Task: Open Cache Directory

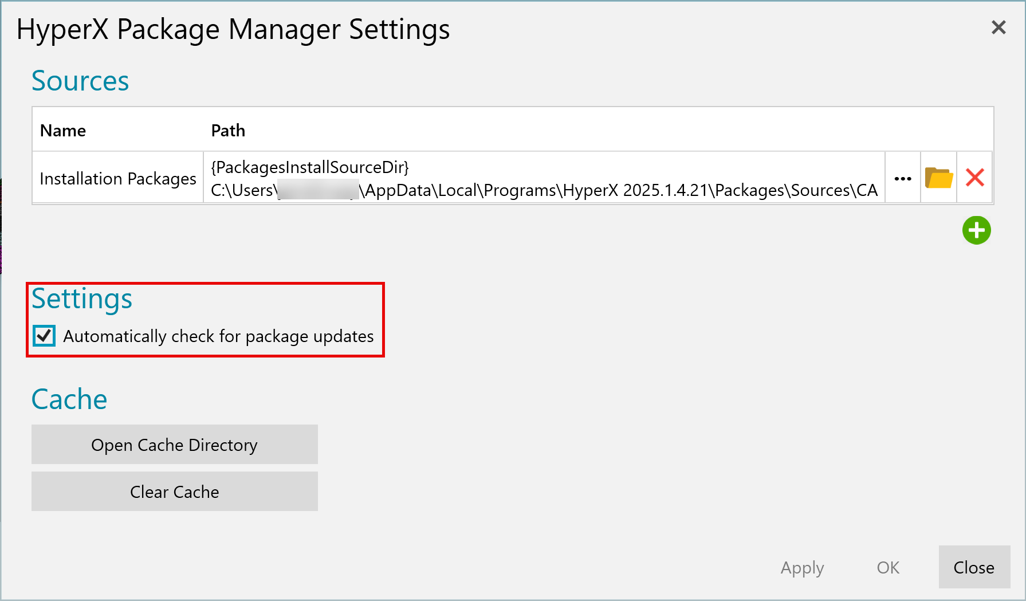Action: (x=175, y=445)
